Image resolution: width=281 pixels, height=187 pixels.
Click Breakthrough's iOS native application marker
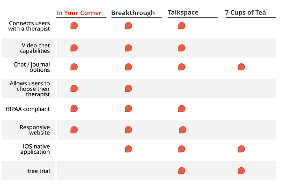click(x=128, y=149)
